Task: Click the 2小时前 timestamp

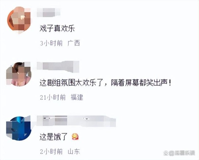Action: (x=51, y=151)
